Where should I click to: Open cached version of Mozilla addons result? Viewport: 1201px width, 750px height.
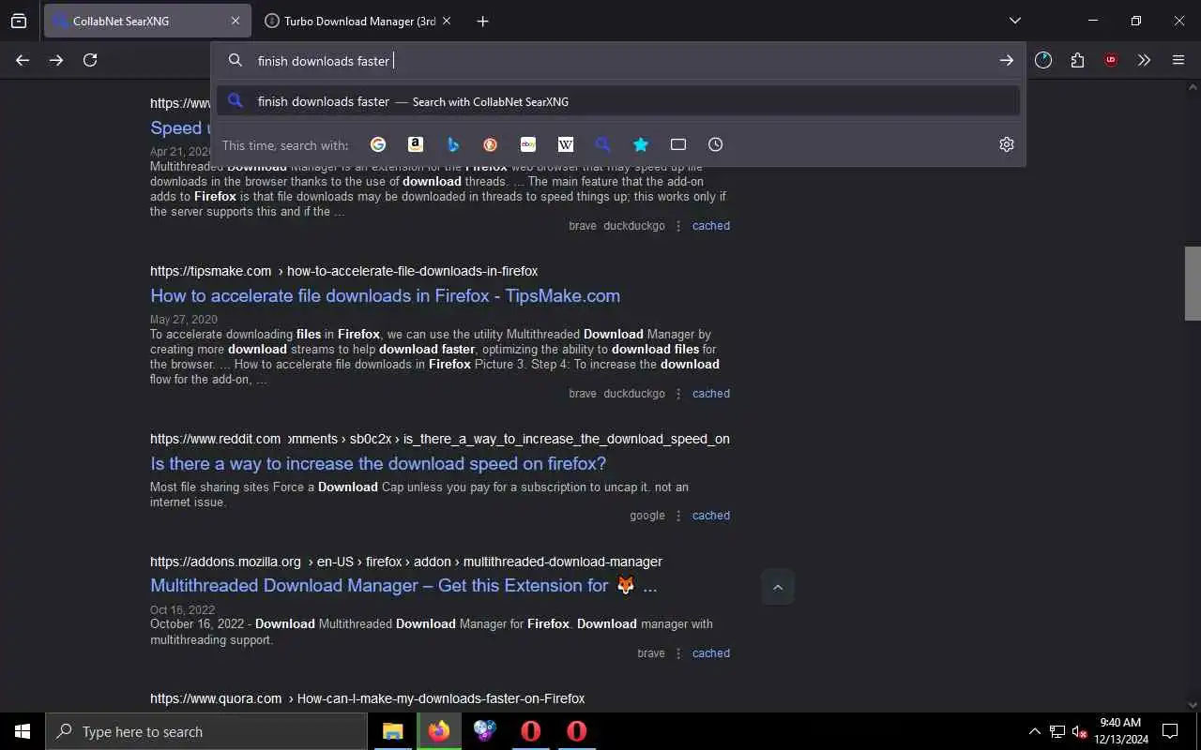[710, 653]
